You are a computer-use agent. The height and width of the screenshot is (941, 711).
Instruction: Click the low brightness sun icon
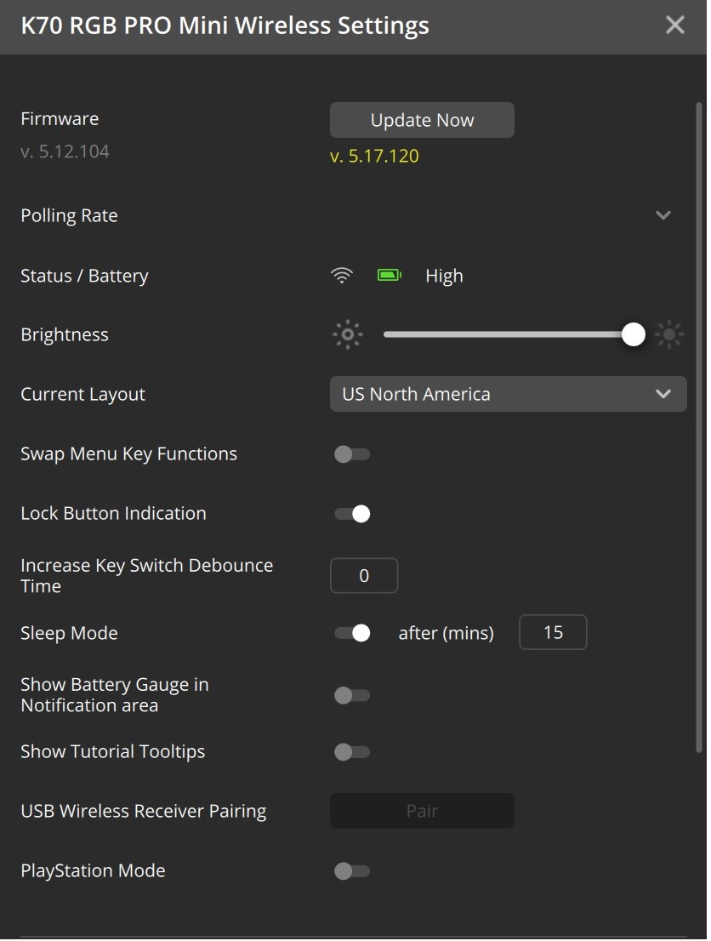coord(347,335)
